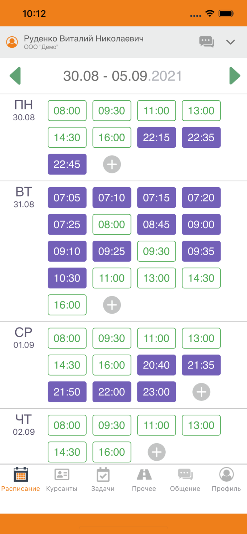Open the Курсанты tab
The image size is (247, 534).
[62, 480]
